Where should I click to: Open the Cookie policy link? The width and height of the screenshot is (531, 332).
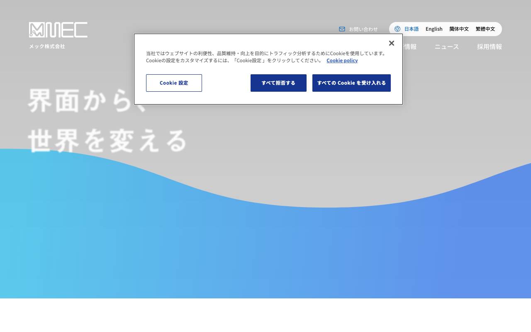pyautogui.click(x=342, y=60)
